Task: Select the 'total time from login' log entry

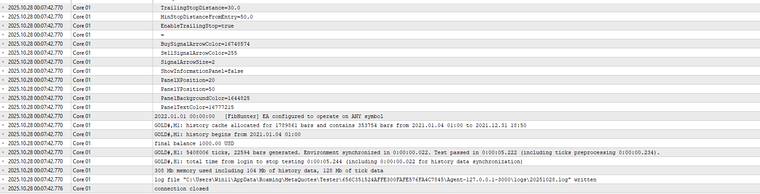Action: tap(338, 161)
